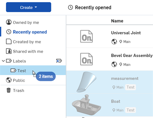Screen dimensions: 153x118
Task: Click the globe icon under Bevel Gear Assembly
Action: pyautogui.click(x=114, y=64)
